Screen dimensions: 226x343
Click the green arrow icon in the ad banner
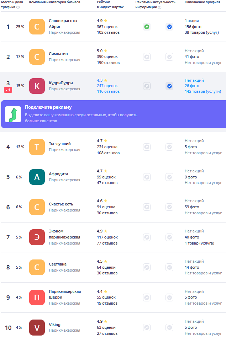click(x=13, y=114)
